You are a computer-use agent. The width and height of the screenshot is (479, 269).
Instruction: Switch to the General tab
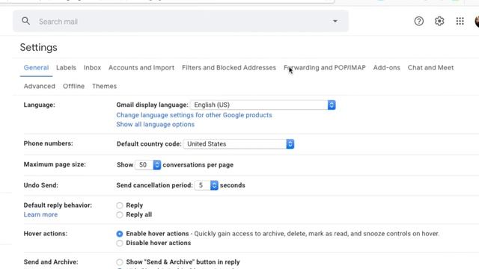pos(36,68)
